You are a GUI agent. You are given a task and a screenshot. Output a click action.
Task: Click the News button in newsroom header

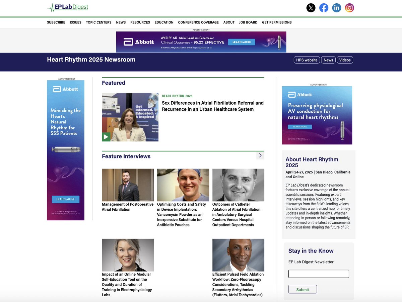[x=328, y=60]
